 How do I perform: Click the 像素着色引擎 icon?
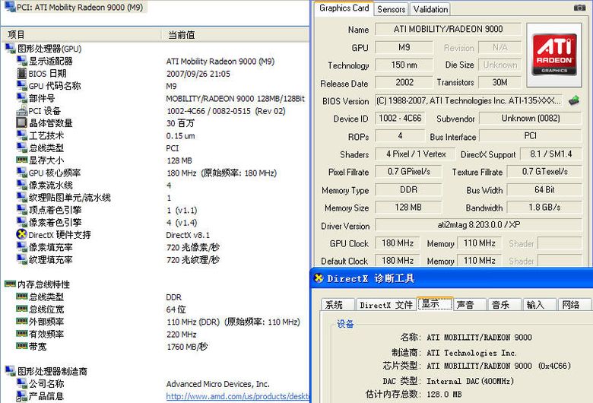pyautogui.click(x=21, y=222)
